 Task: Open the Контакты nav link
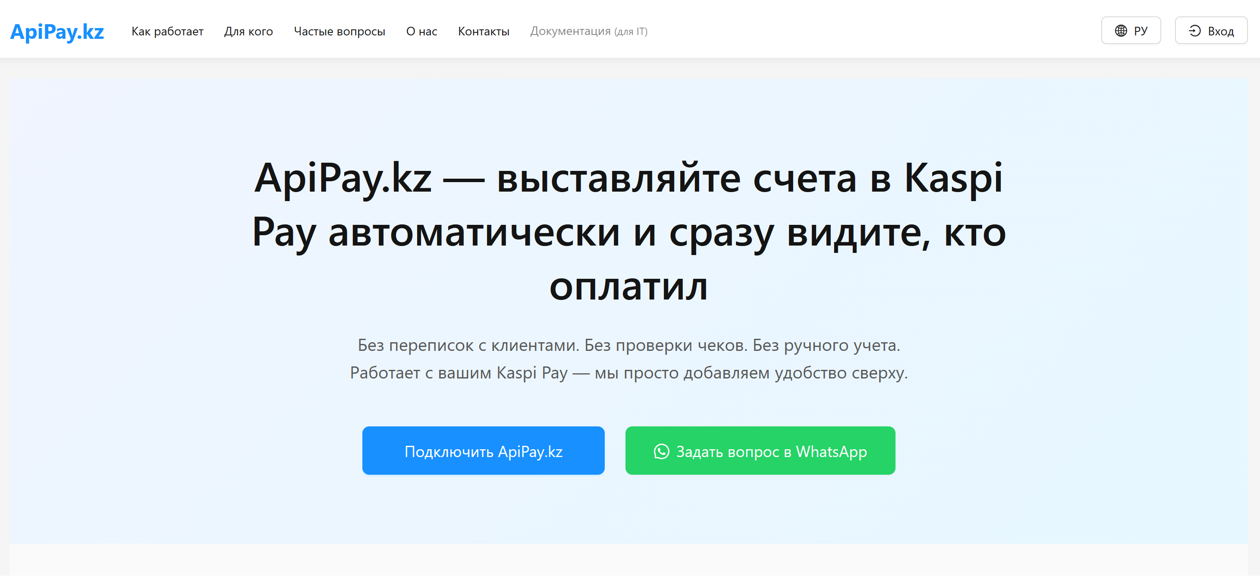tap(483, 32)
